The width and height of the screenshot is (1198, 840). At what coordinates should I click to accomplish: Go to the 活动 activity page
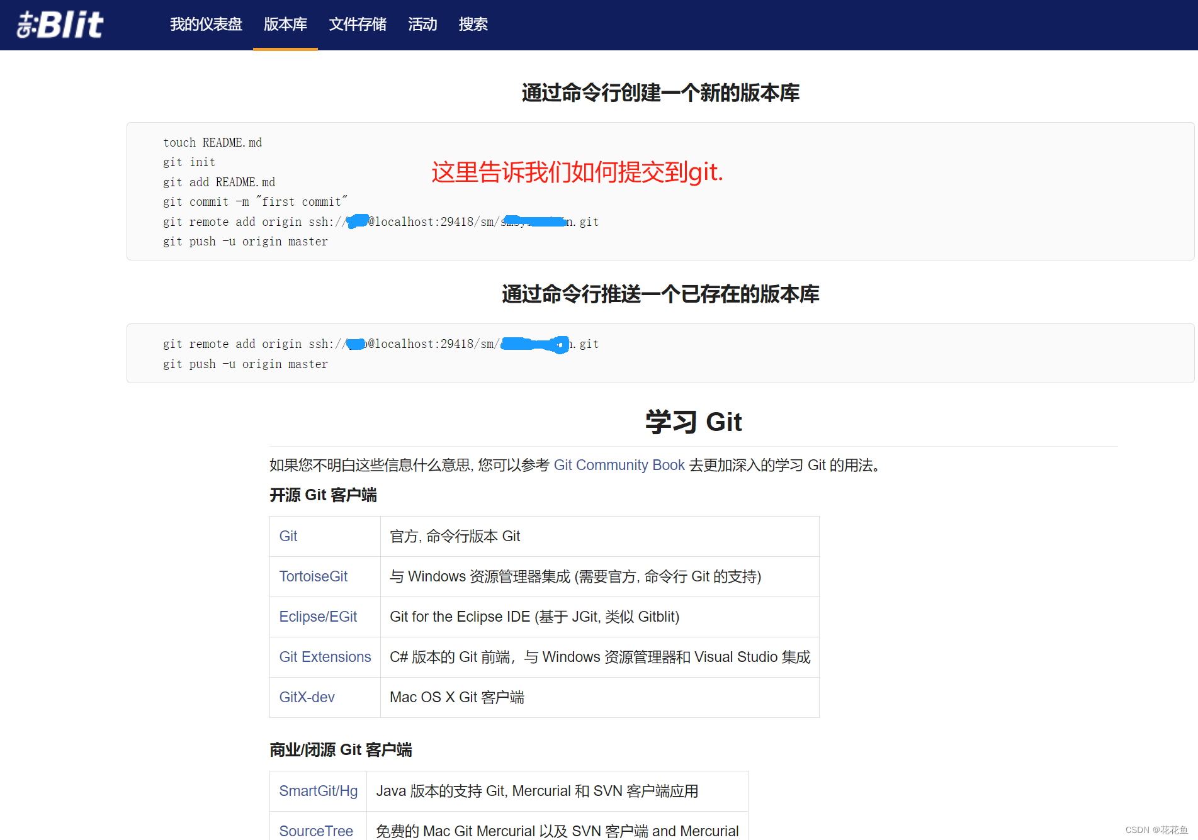422,25
